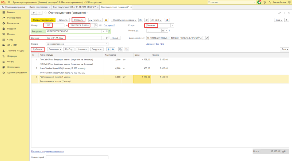Open Склад sidebar section
Viewport: 292px width, 161px height.
[x=10, y=40]
